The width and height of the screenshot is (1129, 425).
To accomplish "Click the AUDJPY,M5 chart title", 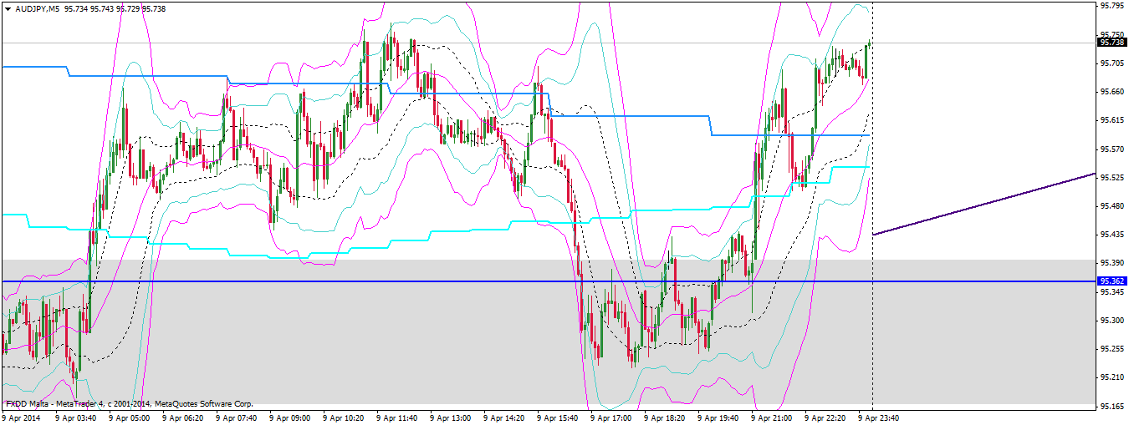I will (38, 8).
